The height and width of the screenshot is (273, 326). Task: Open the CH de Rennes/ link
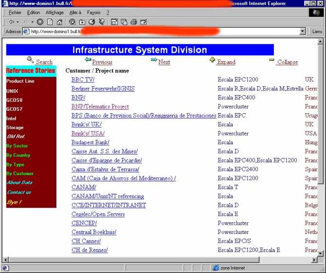[90, 250]
